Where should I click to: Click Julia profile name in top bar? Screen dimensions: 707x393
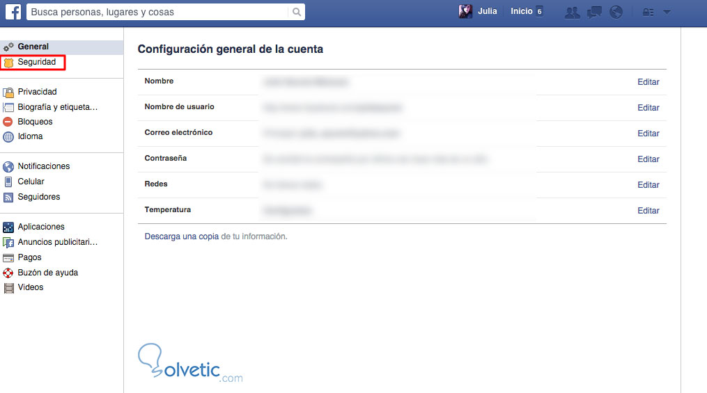487,11
